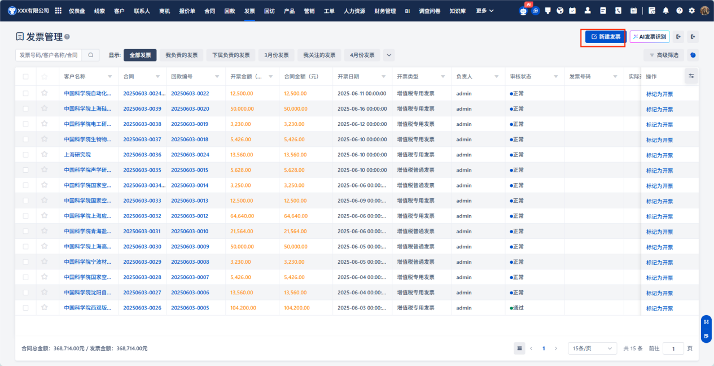Click the XXX有限公司 company logo
The width and height of the screenshot is (714, 366).
12,11
